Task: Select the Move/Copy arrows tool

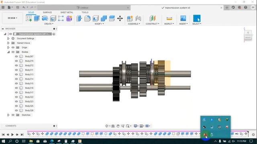Action: click(x=120, y=18)
